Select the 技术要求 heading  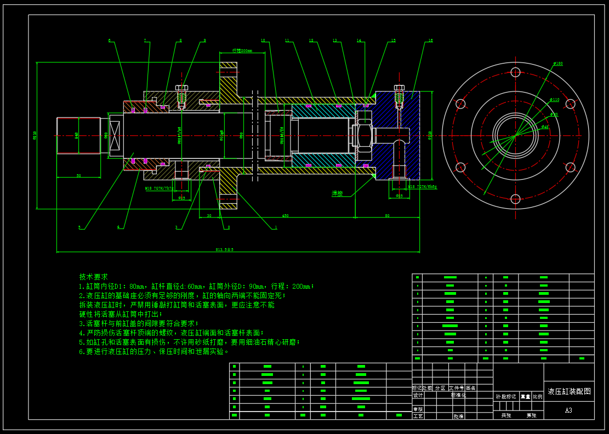[93, 277]
